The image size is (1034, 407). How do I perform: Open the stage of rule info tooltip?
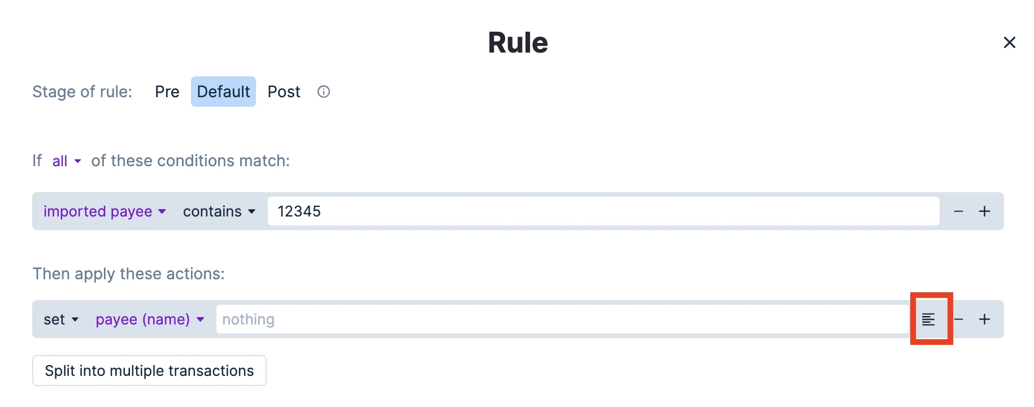pyautogui.click(x=323, y=92)
